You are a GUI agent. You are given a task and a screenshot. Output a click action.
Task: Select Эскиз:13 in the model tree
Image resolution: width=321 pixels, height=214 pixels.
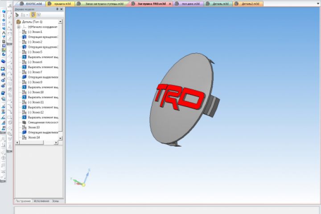click(31, 128)
